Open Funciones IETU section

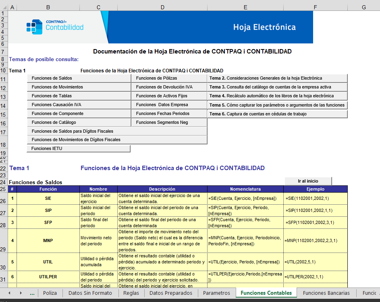click(79, 148)
